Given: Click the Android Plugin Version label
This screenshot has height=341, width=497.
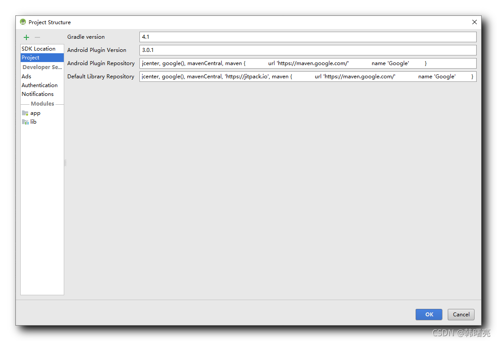Looking at the screenshot, I should tap(97, 50).
